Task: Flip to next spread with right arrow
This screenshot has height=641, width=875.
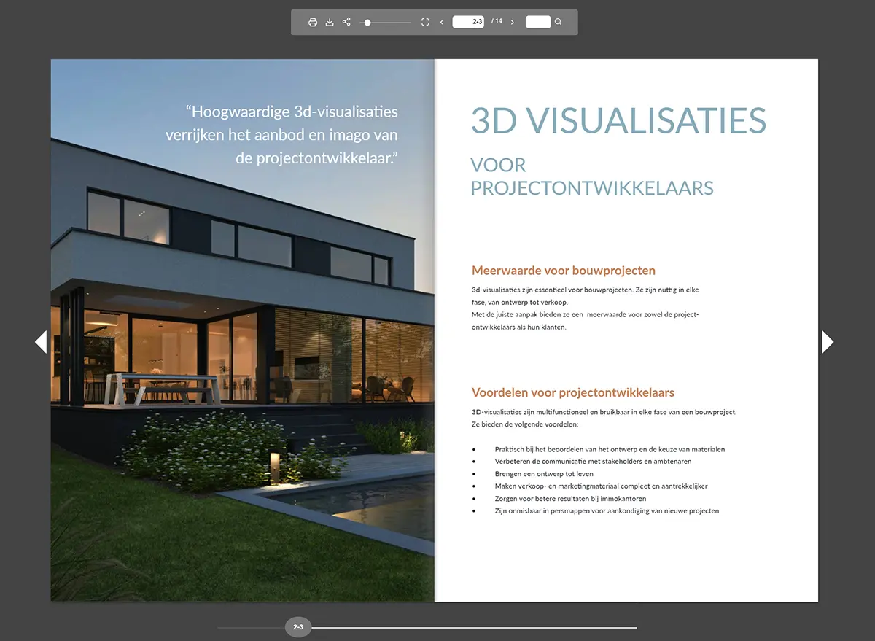Action: pos(828,341)
